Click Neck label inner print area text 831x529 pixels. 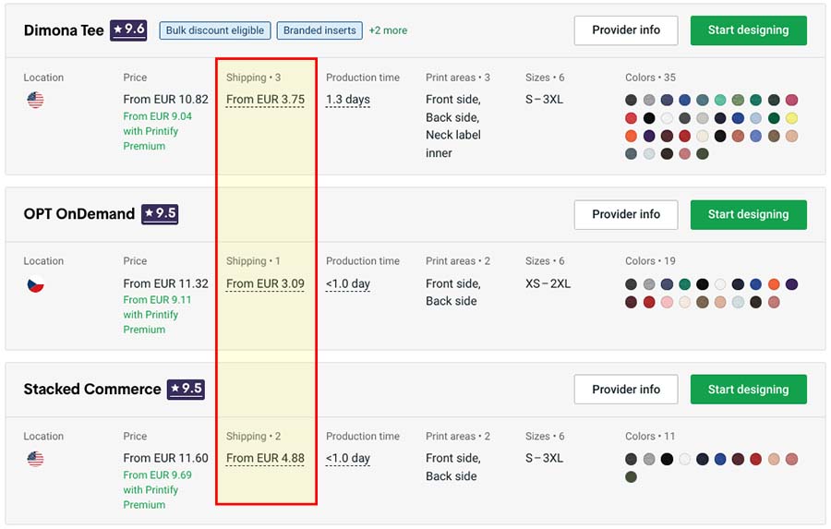pos(453,144)
